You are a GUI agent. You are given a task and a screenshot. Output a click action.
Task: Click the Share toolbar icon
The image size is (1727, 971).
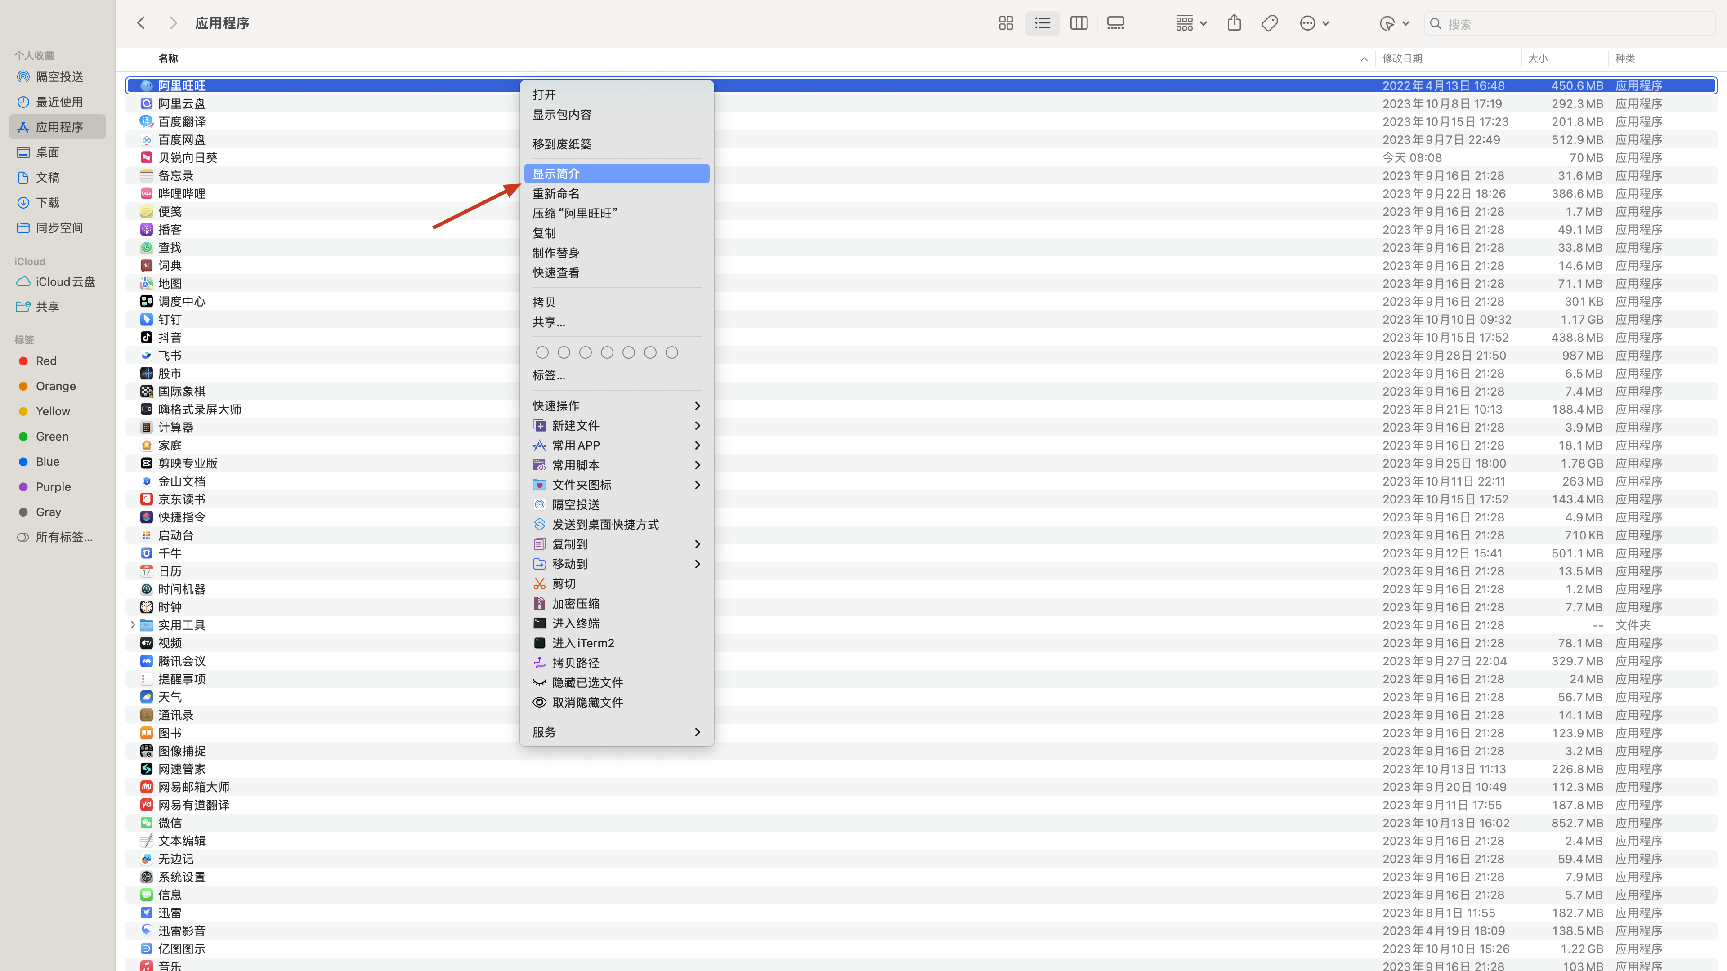[x=1234, y=23]
